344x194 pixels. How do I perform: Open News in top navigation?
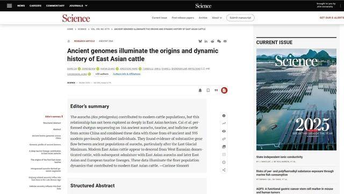point(21,6)
